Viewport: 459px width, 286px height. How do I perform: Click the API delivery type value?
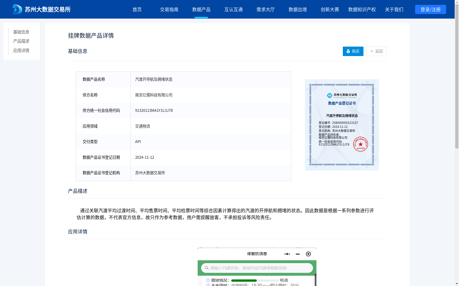point(138,142)
